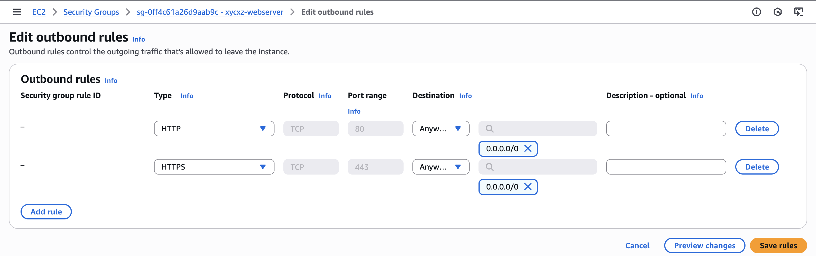The height and width of the screenshot is (256, 816).
Task: Click search icon in HTTP destination field
Action: (490, 129)
